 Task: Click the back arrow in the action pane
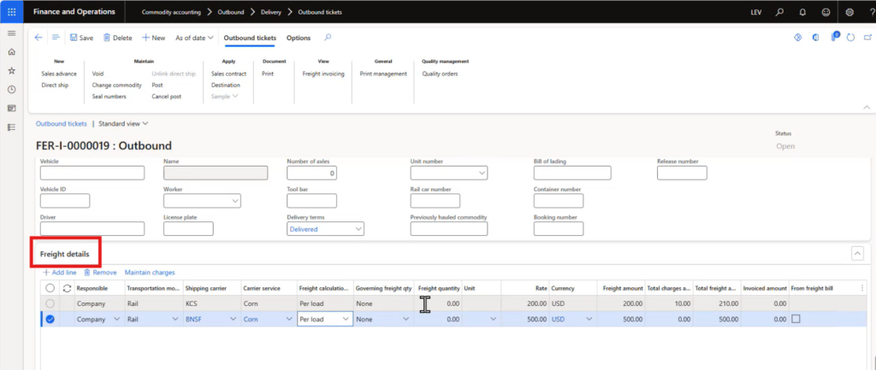(38, 38)
